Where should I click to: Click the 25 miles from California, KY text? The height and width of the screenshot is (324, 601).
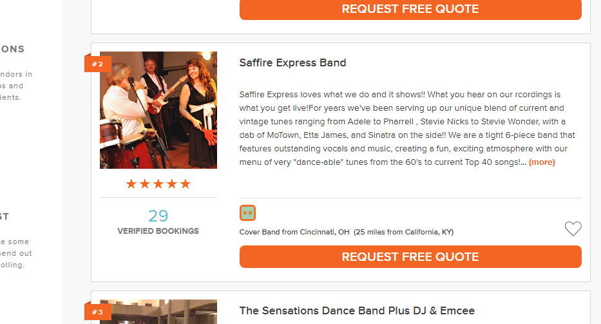404,232
